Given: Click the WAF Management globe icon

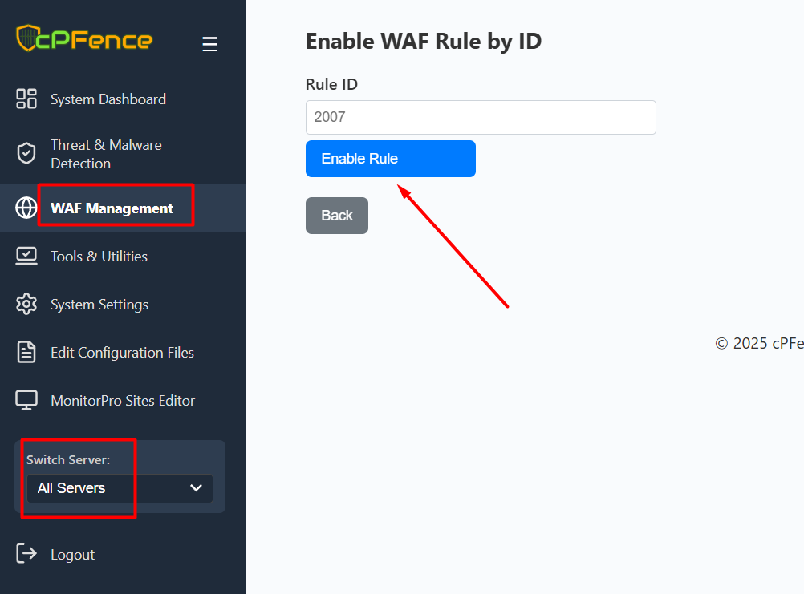Looking at the screenshot, I should pos(26,208).
